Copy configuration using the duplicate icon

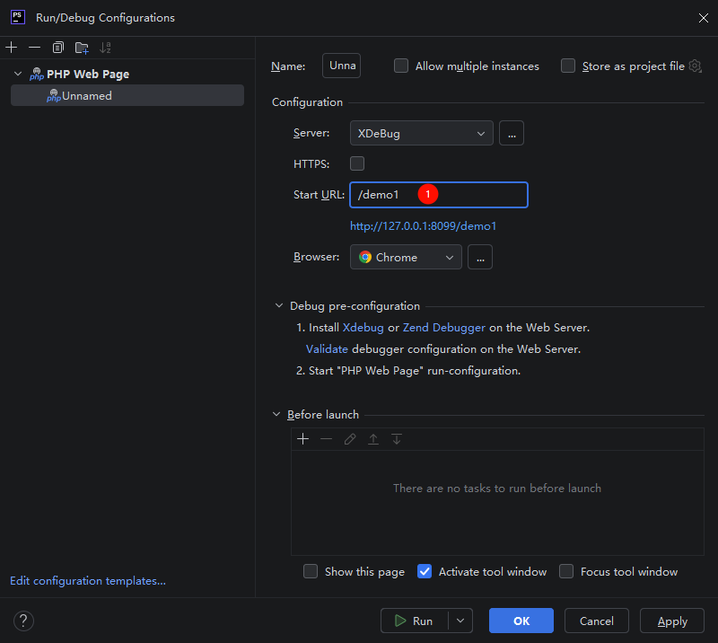coord(57,48)
